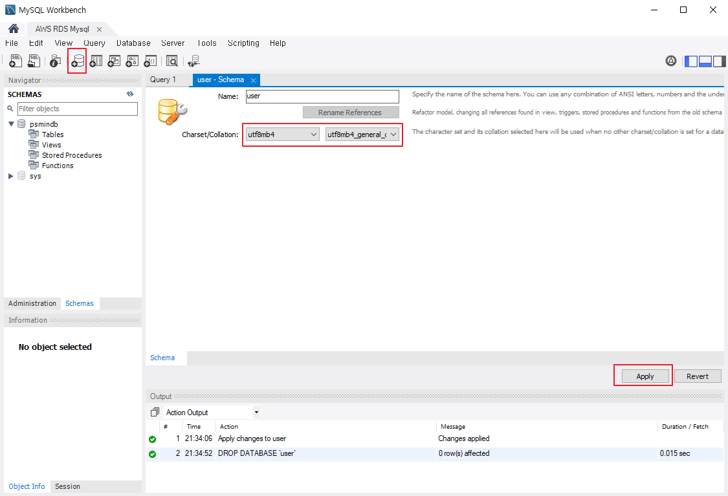Select the user - Schema tab
Image resolution: width=728 pixels, height=496 pixels.
pyautogui.click(x=221, y=80)
